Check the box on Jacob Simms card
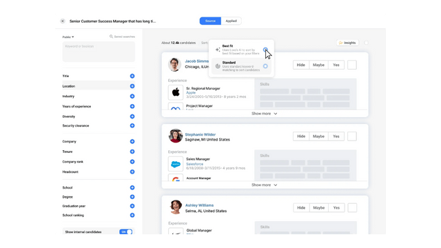Viewport: 441px width, 248px height. [x=352, y=65]
